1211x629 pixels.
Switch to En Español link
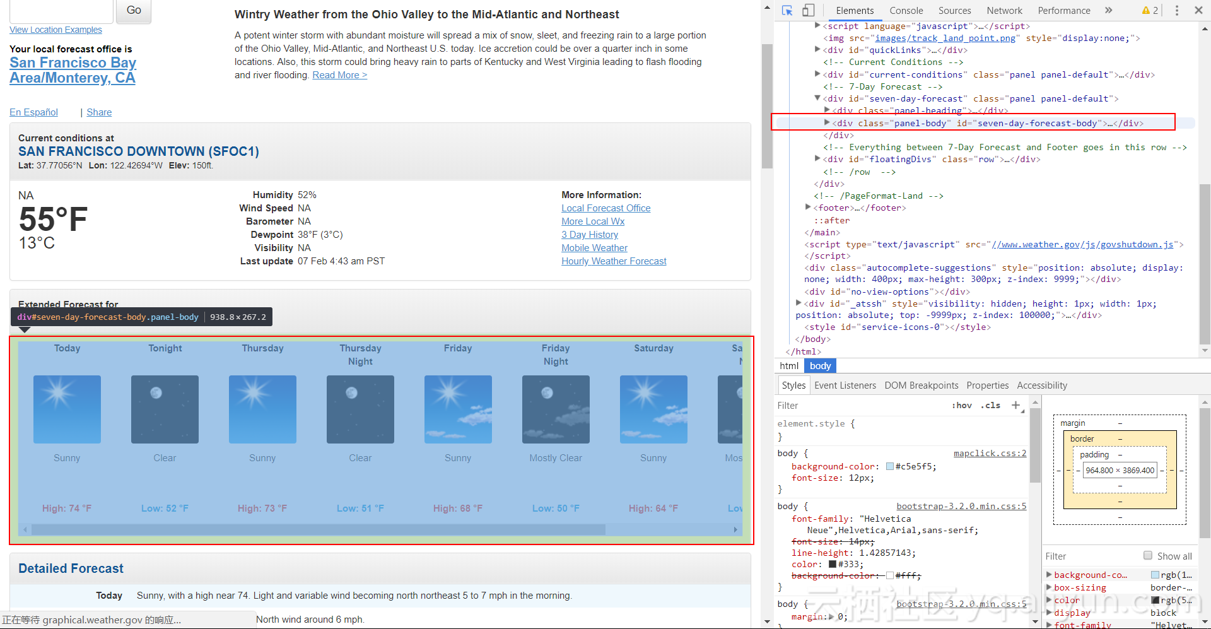click(x=33, y=112)
